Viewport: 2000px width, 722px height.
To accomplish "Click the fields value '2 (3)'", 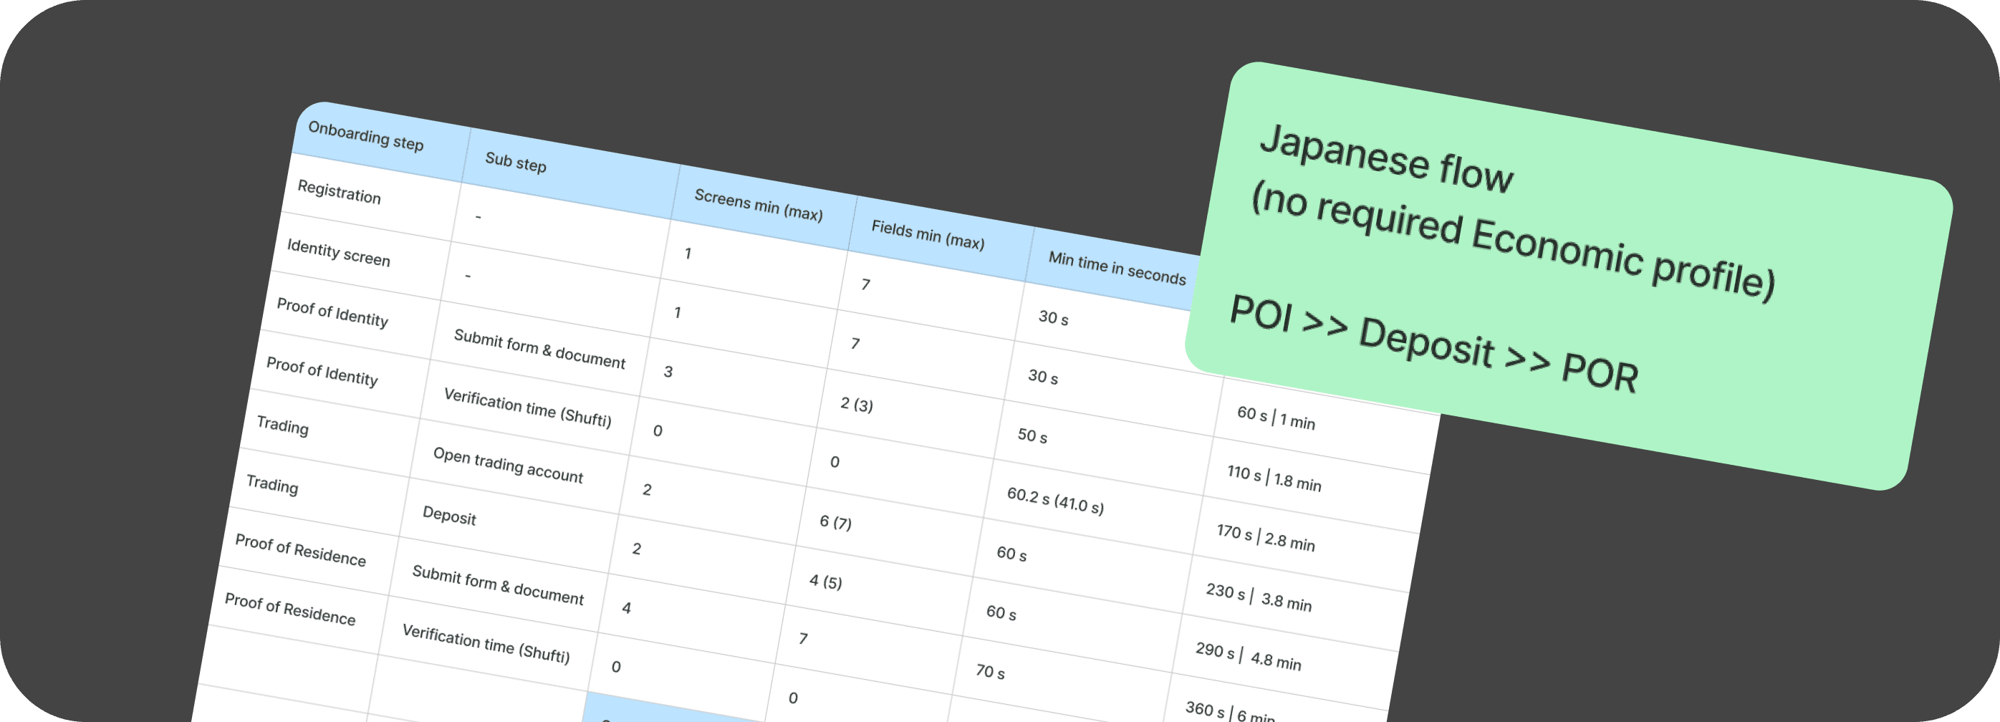I will pyautogui.click(x=857, y=405).
